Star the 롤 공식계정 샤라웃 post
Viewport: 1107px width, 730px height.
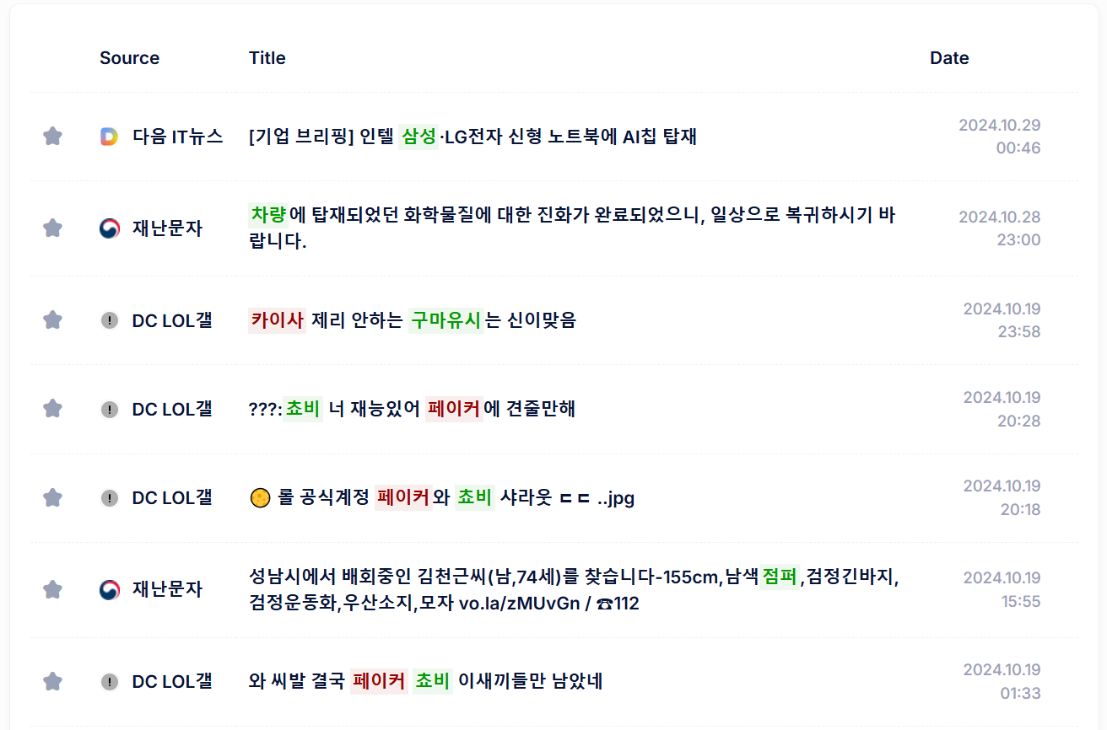point(52,497)
